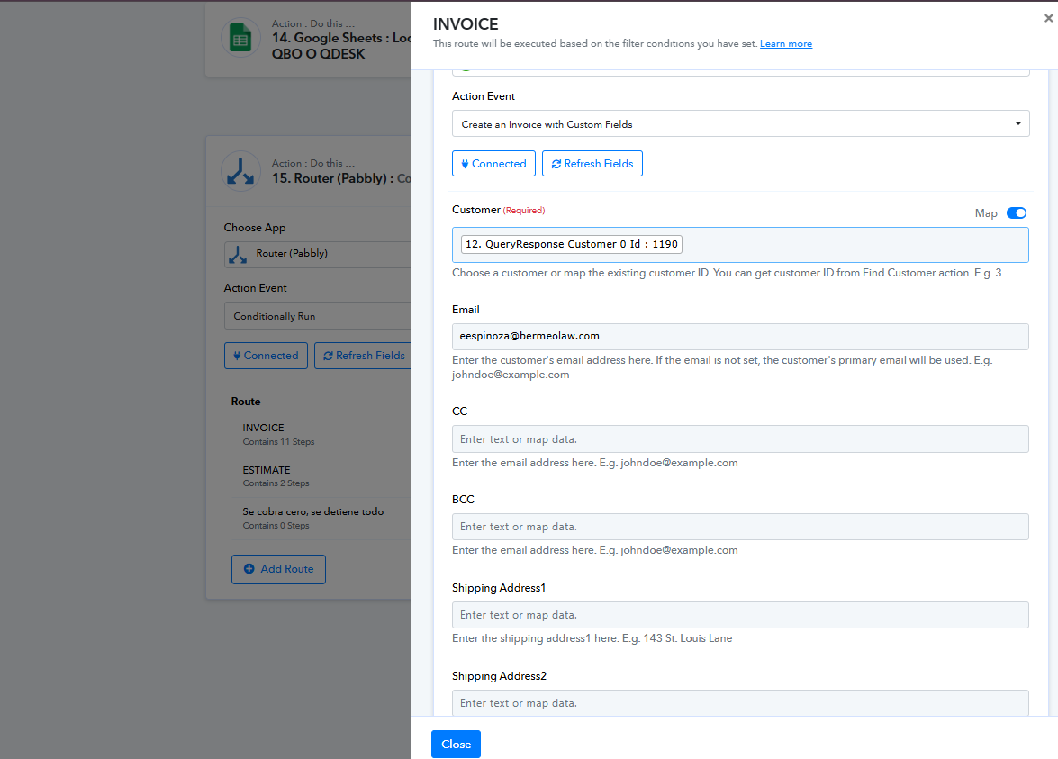Click the Email input field
1058x759 pixels.
740,336
